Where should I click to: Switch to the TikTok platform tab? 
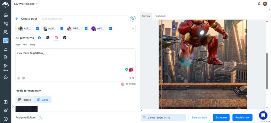(65, 38)
